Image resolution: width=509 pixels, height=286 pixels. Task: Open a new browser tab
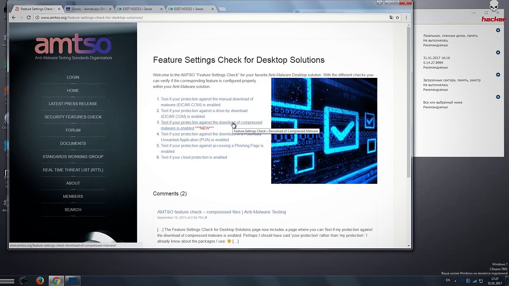pos(222,9)
